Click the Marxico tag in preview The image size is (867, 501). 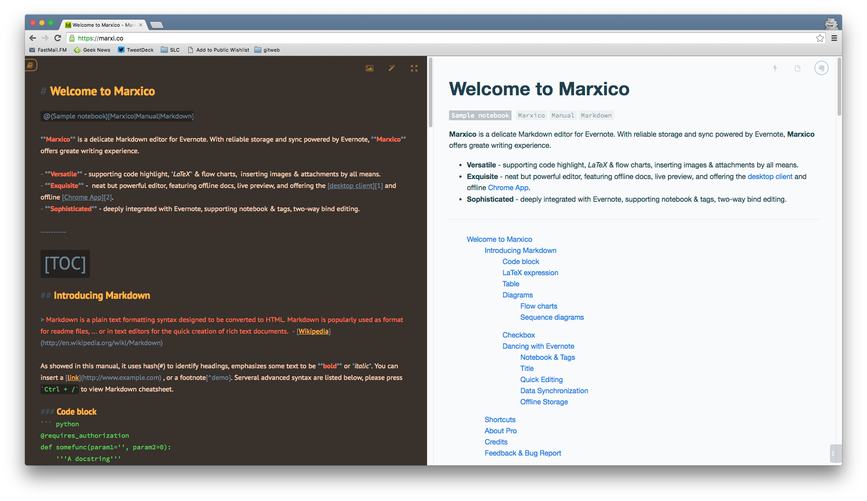[x=531, y=115]
